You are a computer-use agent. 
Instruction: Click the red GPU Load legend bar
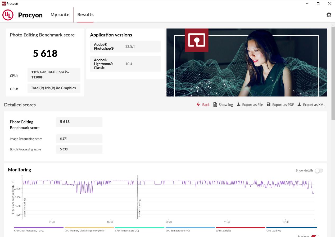point(240,227)
